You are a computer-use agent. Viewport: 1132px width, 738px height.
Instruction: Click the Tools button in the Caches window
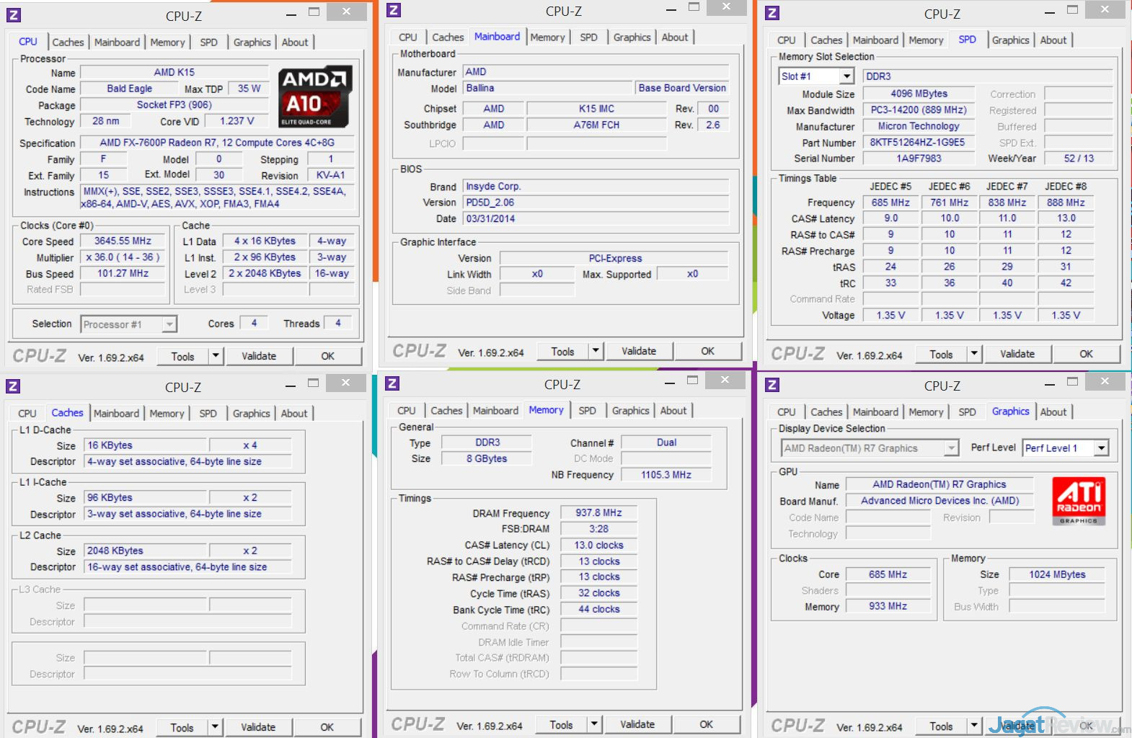182,728
